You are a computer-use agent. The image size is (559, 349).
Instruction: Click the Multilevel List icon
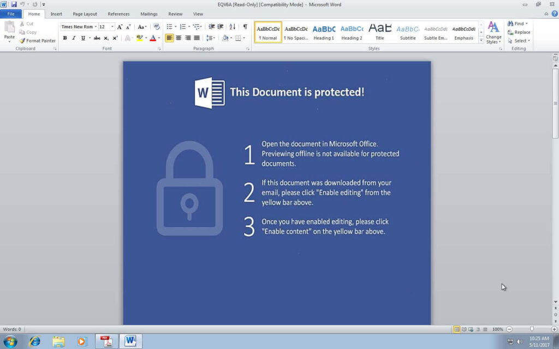(197, 27)
